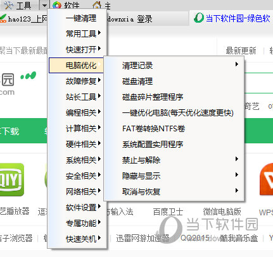Open the 微信电脑版 software link
Screen dimensions: 273x257
(222, 212)
